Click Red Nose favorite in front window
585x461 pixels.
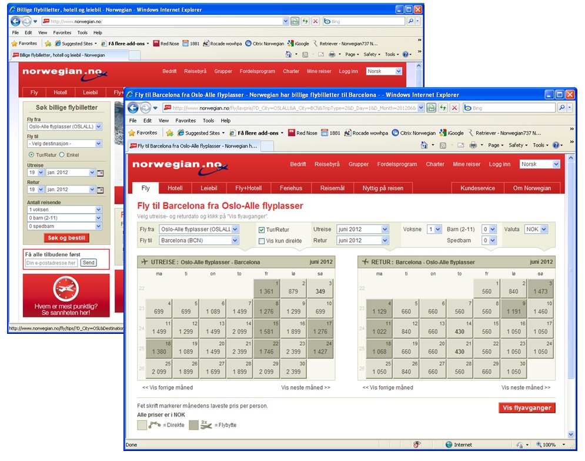coord(303,132)
